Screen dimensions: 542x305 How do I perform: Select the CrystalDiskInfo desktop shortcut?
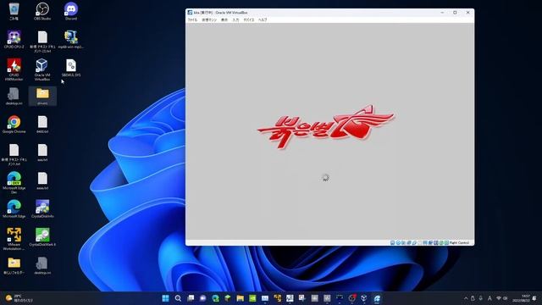[x=42, y=209]
